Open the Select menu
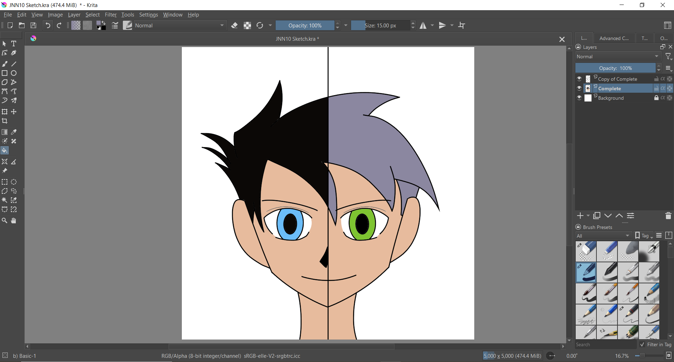This screenshot has width=674, height=362. 93,15
